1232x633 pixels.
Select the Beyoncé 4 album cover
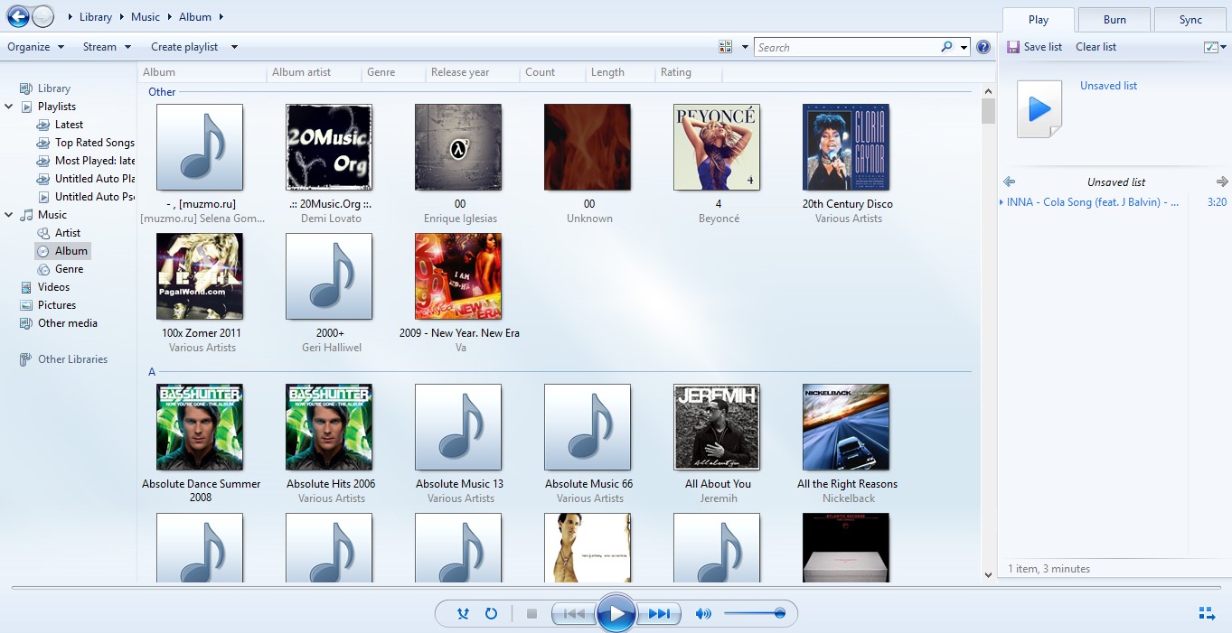click(x=717, y=147)
